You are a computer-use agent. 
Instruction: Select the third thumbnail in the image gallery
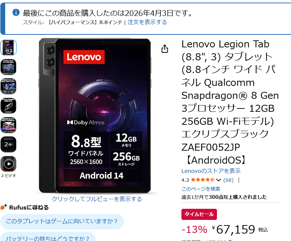click(9, 86)
